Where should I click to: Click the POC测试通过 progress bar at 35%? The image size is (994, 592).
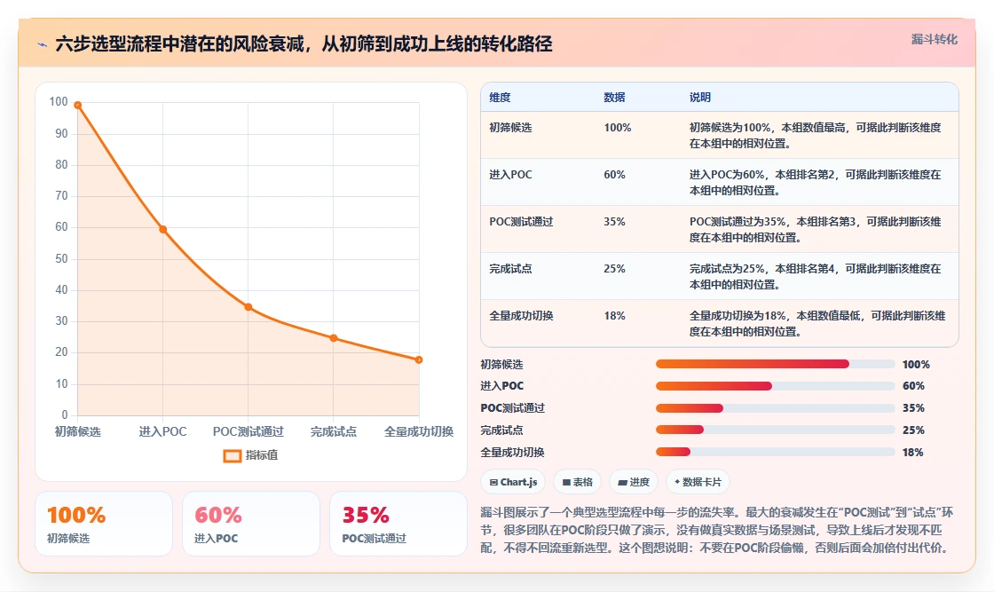tap(776, 408)
